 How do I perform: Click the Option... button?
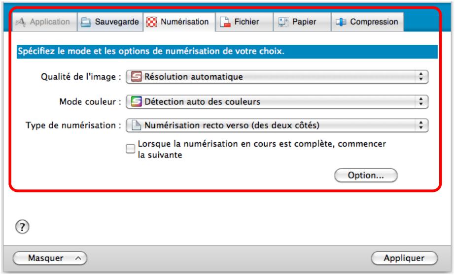366,176
